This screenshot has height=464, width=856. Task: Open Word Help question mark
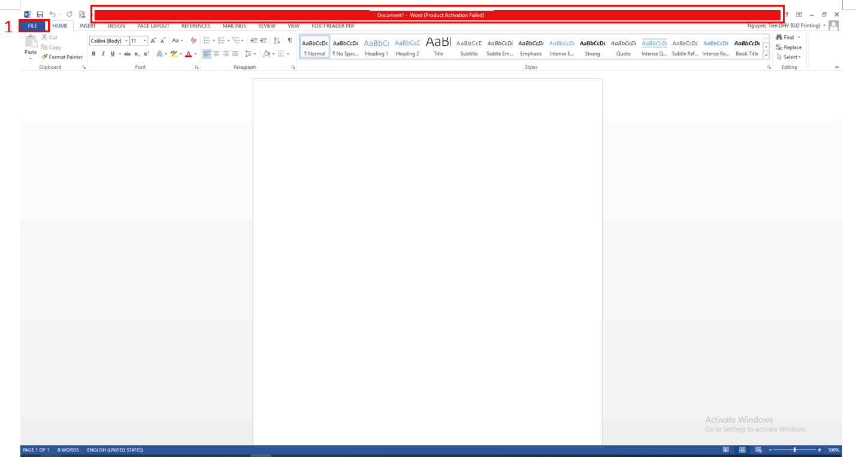(x=787, y=14)
